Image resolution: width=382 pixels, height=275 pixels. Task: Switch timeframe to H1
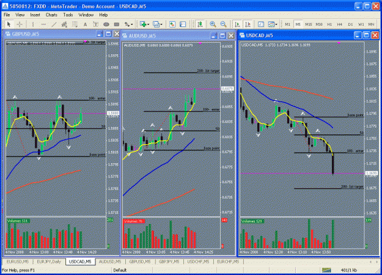(x=329, y=24)
